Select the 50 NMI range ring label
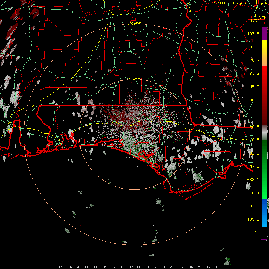Screen dimensions: 269x269 [134, 79]
